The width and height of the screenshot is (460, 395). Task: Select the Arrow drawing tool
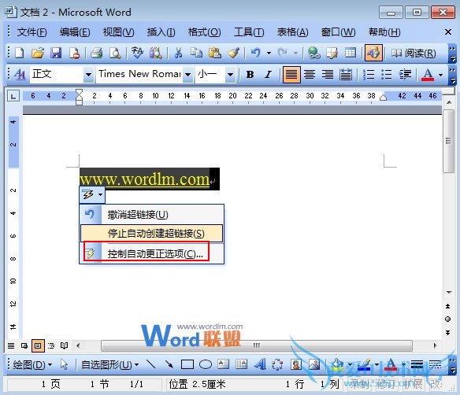169,364
